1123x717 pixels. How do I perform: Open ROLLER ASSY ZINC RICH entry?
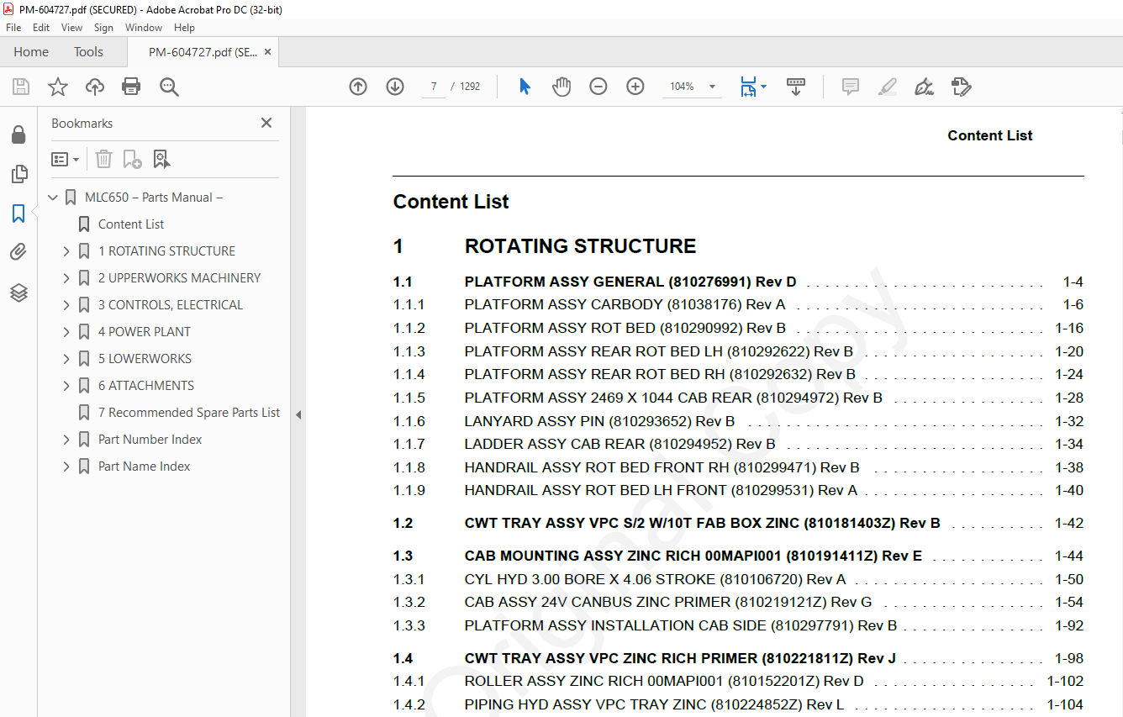(x=664, y=681)
